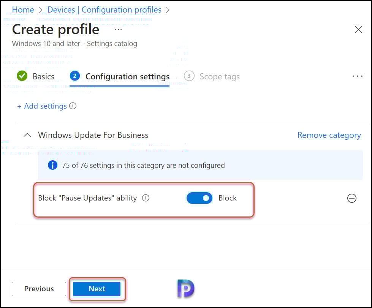Screen dimensions: 372x308
Task: Click the 'Block' toggle state label
Action: 228,198
